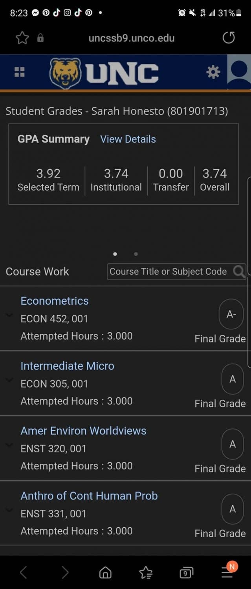Expand the Anthro of Cont Human Prob row
Image resolution: width=251 pixels, height=589 pixels.
pyautogui.click(x=9, y=510)
